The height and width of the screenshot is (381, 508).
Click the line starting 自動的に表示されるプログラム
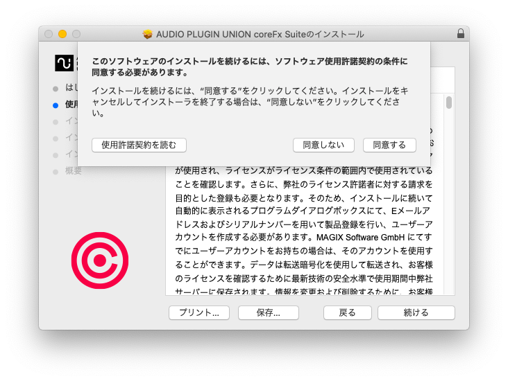pyautogui.click(x=303, y=211)
